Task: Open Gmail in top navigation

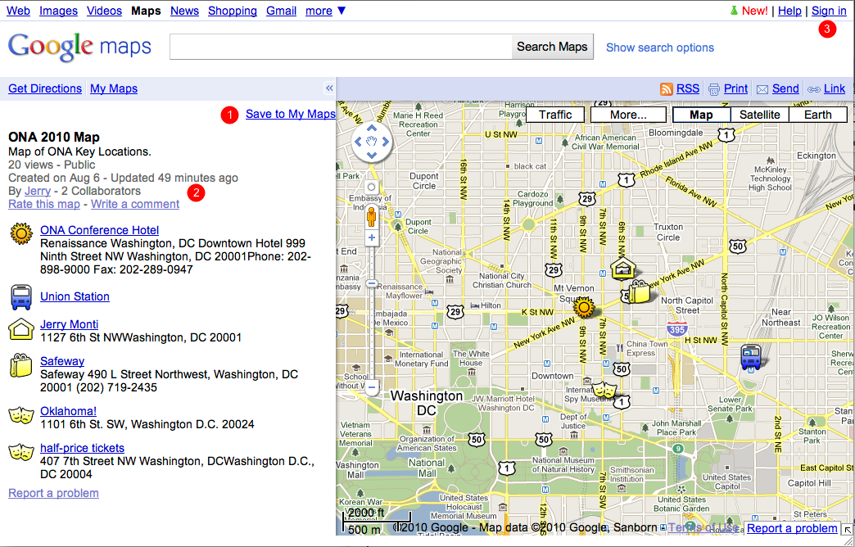Action: 282,11
